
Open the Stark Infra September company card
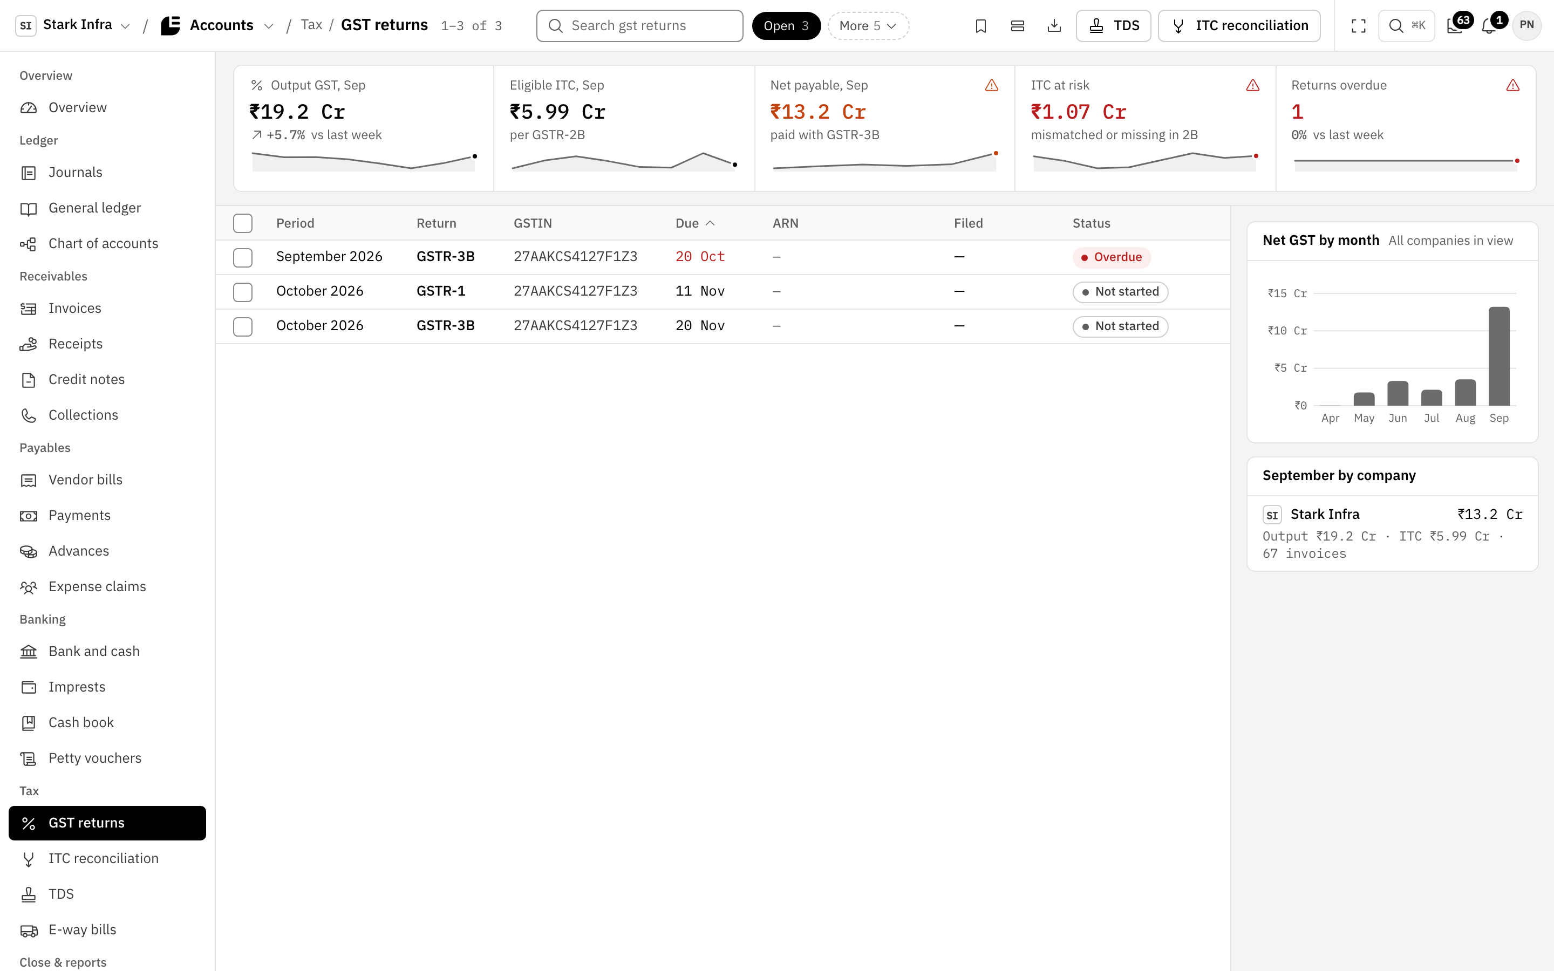pyautogui.click(x=1392, y=533)
